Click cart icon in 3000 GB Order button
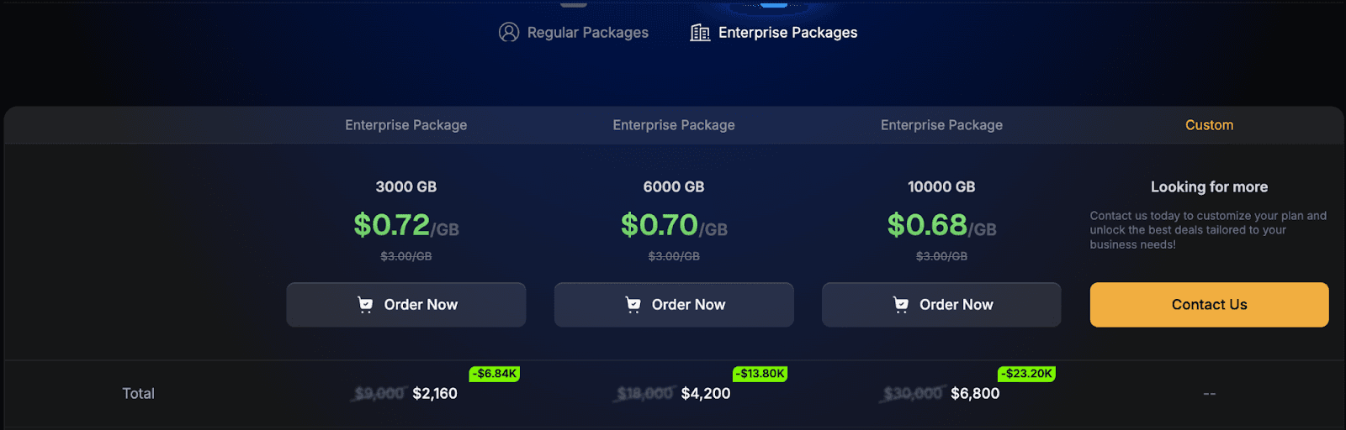The width and height of the screenshot is (1346, 430). [365, 305]
